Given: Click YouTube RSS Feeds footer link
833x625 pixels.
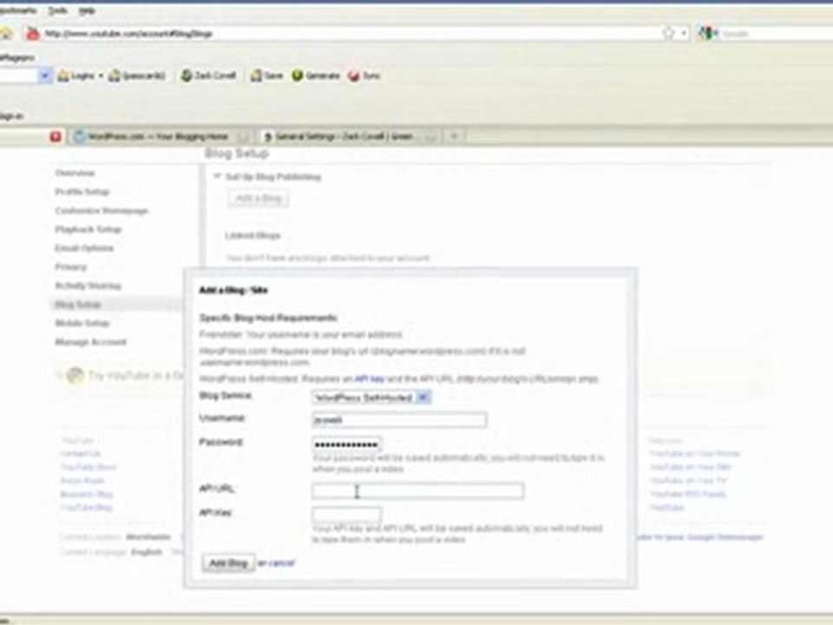Looking at the screenshot, I should click(688, 494).
